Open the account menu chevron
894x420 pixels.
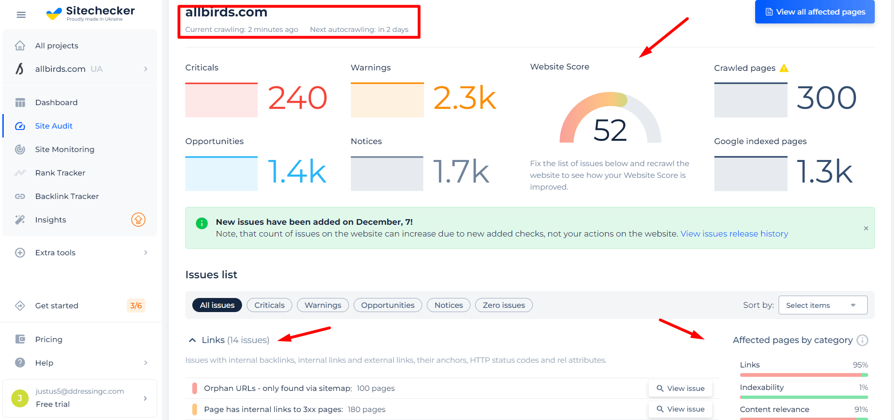(x=145, y=398)
